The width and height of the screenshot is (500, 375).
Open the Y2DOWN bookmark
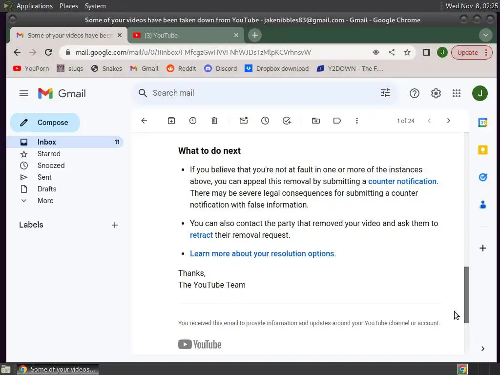(x=350, y=68)
